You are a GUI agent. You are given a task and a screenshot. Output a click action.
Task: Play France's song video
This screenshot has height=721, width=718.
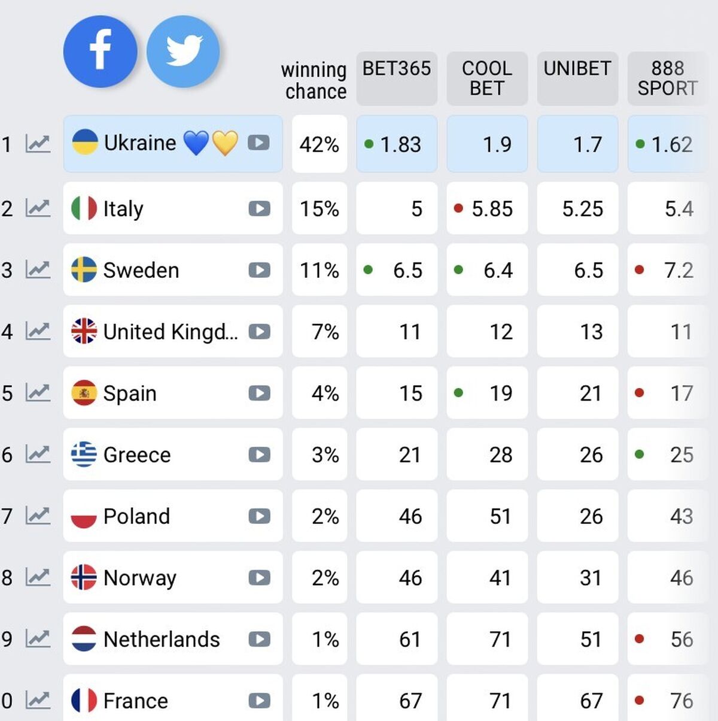(x=258, y=700)
